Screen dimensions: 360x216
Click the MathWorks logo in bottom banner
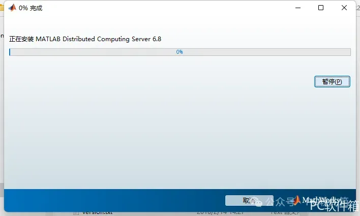click(x=318, y=200)
